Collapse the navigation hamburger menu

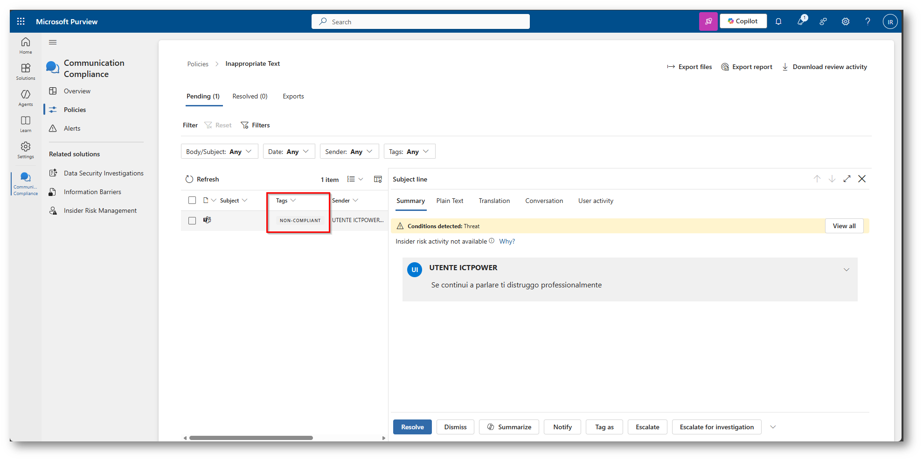click(53, 42)
